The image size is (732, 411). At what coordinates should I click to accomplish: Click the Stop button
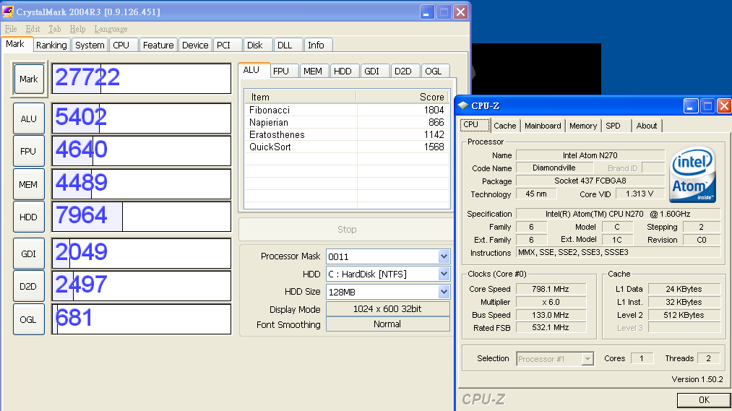click(346, 229)
